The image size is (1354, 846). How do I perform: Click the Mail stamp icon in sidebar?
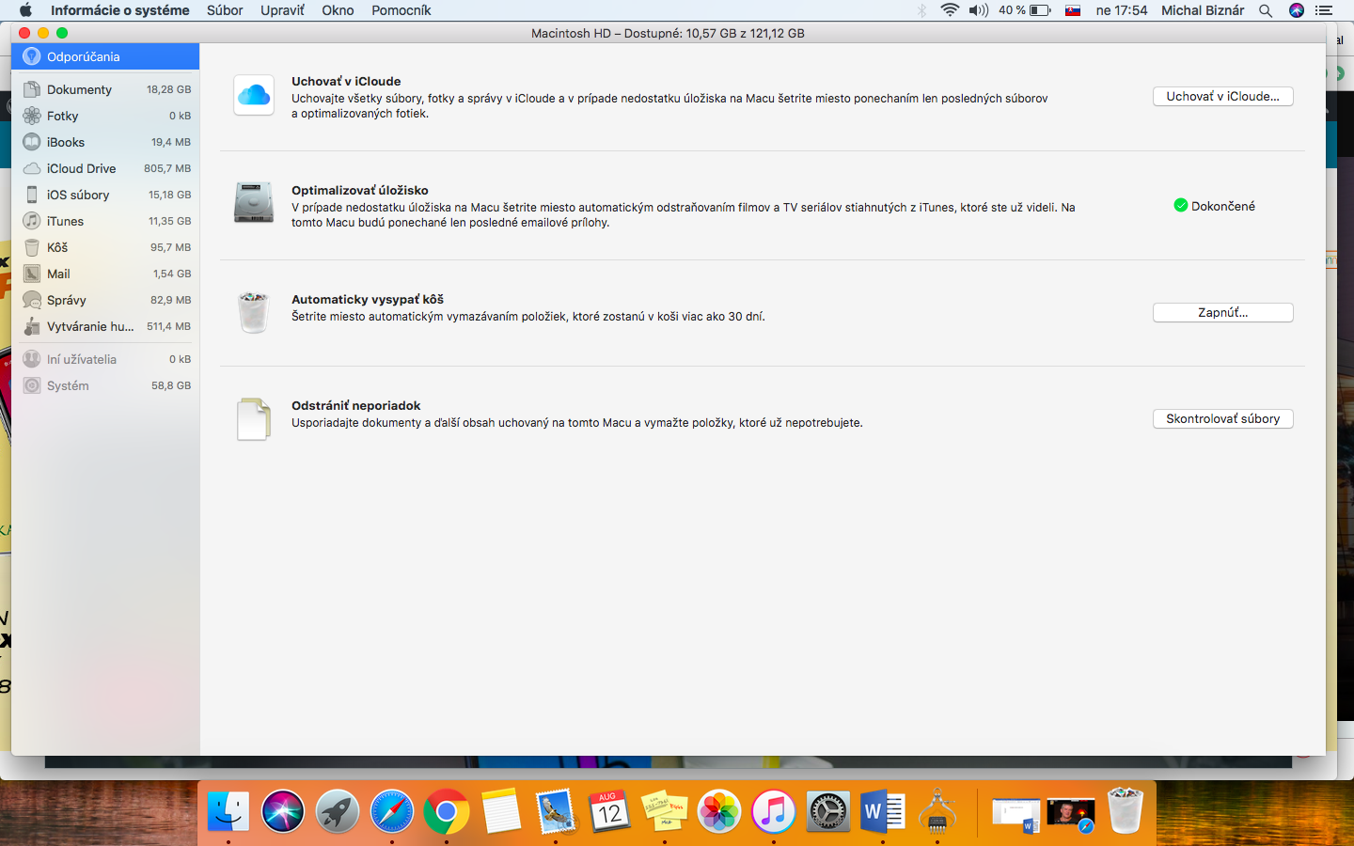(x=32, y=274)
